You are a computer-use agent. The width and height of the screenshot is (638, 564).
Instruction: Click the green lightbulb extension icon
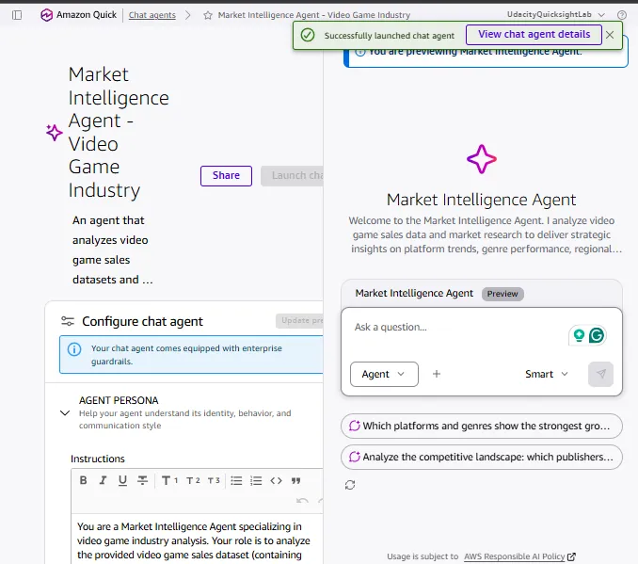pos(579,335)
